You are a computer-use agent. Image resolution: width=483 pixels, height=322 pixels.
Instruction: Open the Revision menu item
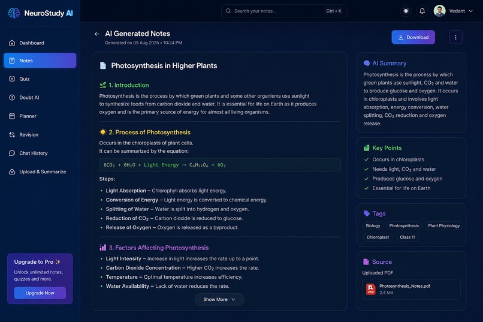click(x=40, y=135)
